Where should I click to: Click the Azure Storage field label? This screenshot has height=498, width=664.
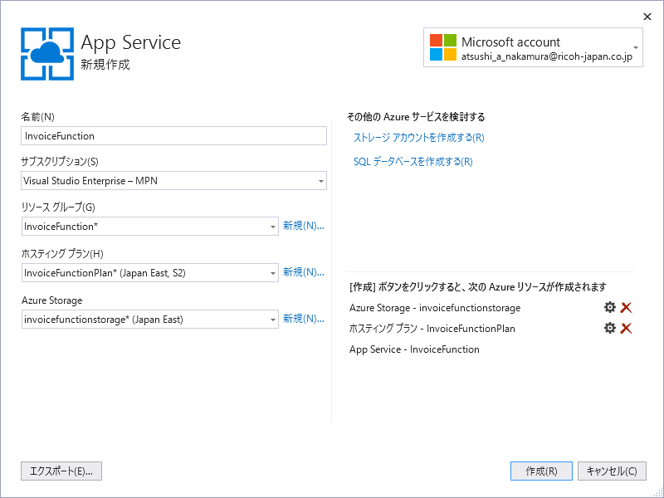(x=51, y=300)
